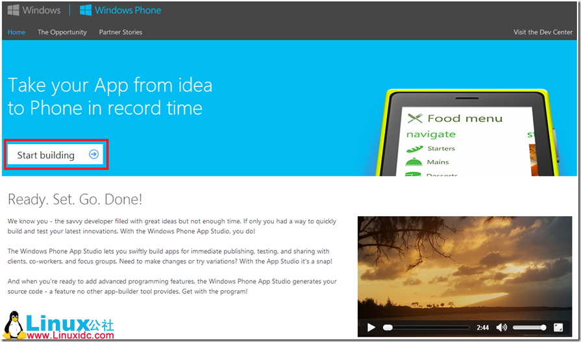581x342 pixels.
Task: Open the Partner Stories tab
Action: tap(120, 32)
